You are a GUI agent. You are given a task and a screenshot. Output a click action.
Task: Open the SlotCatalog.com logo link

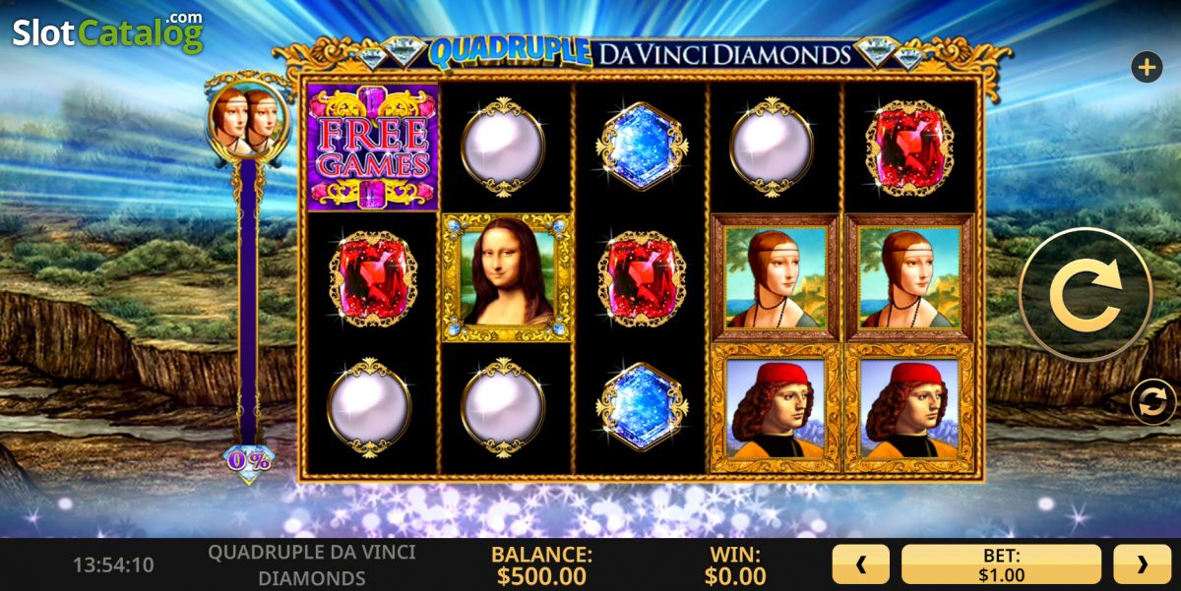coord(107,32)
